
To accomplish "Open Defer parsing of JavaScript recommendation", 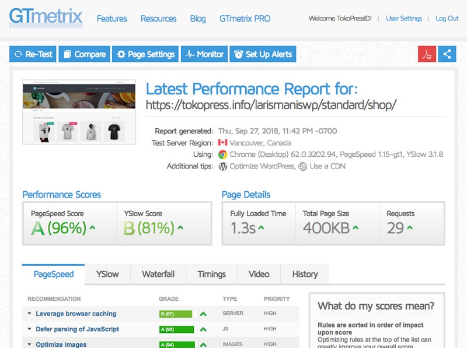I will pyautogui.click(x=77, y=329).
